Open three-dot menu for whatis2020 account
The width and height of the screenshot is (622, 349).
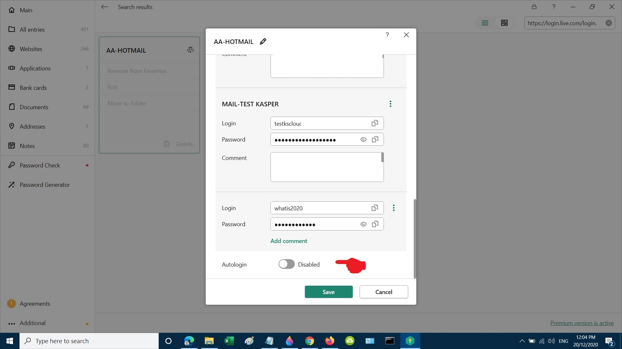click(x=394, y=208)
